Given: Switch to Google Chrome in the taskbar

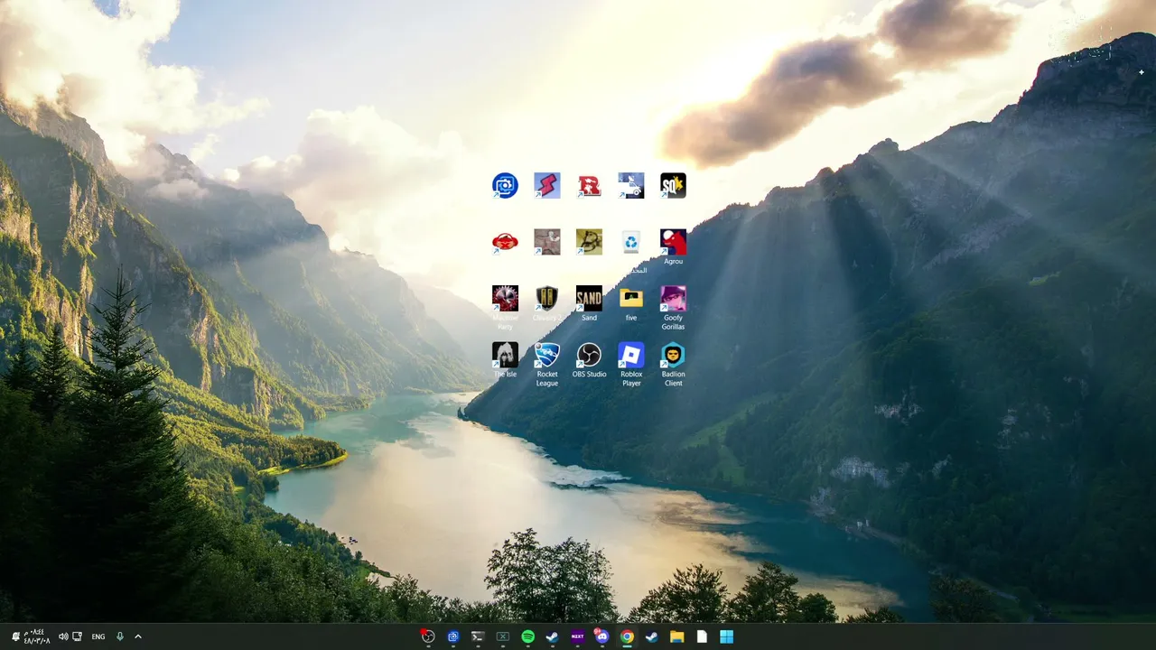Looking at the screenshot, I should pos(627,636).
